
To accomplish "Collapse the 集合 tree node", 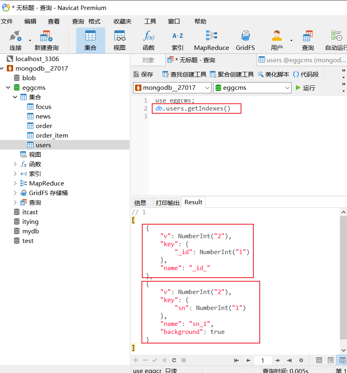I will tap(15, 97).
